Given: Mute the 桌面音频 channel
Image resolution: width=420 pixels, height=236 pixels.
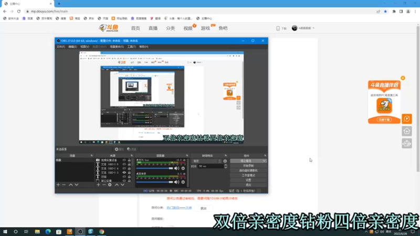Looking at the screenshot, I should pos(176,182).
